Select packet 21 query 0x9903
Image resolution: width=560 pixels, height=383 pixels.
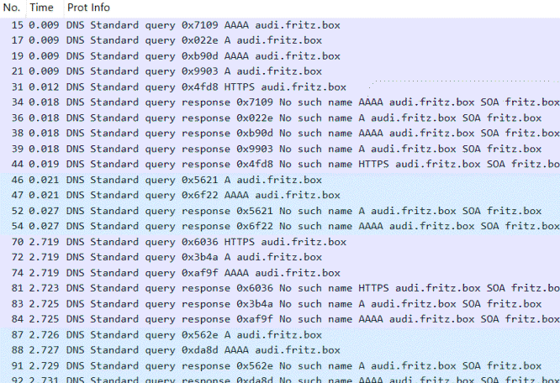click(x=280, y=71)
